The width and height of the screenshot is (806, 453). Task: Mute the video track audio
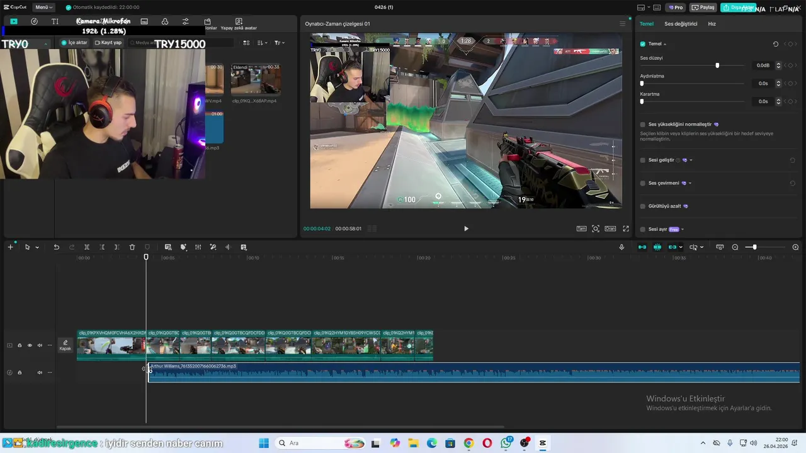point(40,345)
